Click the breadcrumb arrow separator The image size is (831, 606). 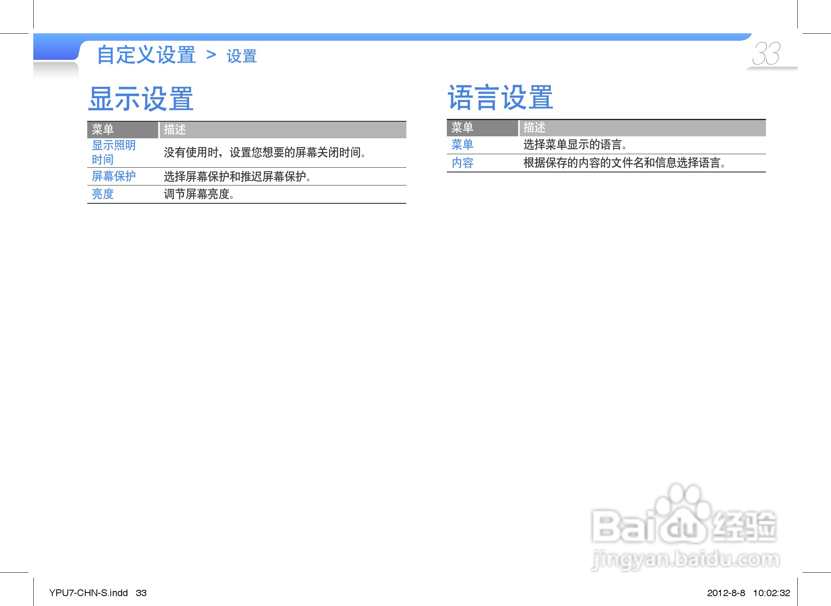coord(211,55)
